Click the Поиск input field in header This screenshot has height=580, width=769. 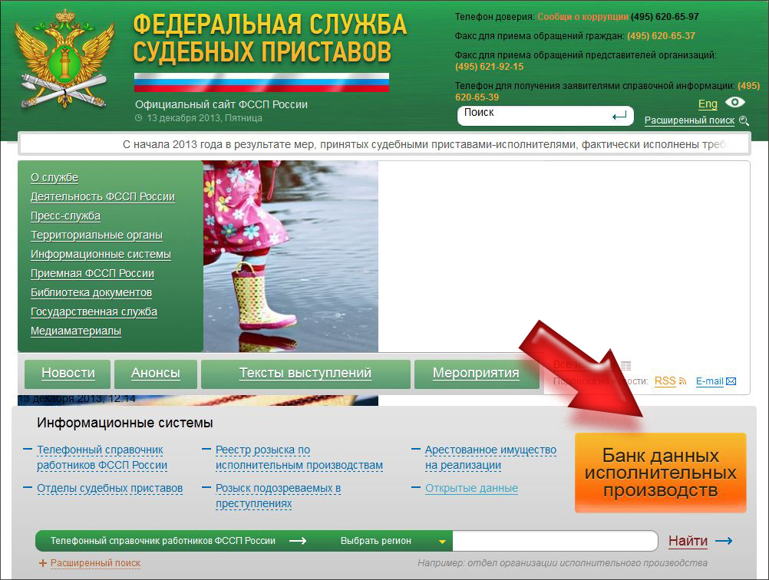tap(533, 114)
